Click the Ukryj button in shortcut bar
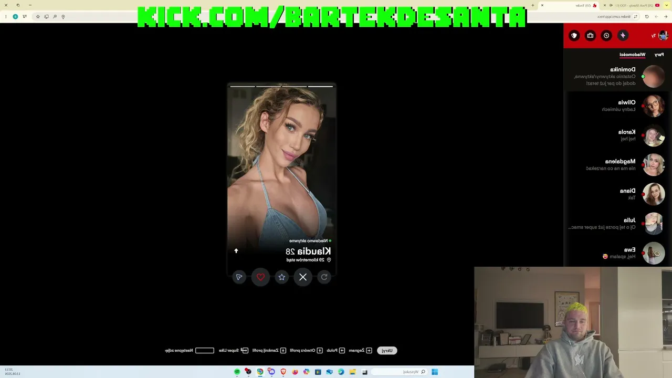The height and width of the screenshot is (378, 672). [387, 351]
